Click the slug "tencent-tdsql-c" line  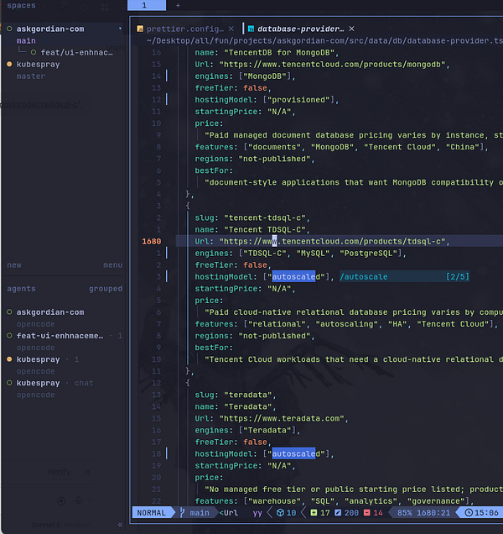(252, 218)
